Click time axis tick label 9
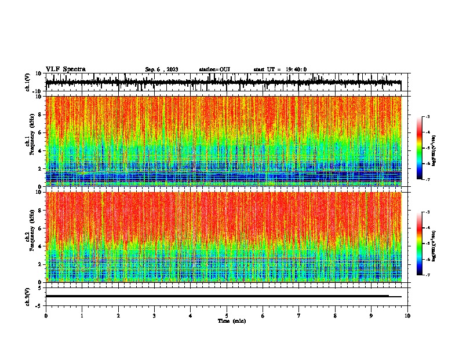 point(371,315)
